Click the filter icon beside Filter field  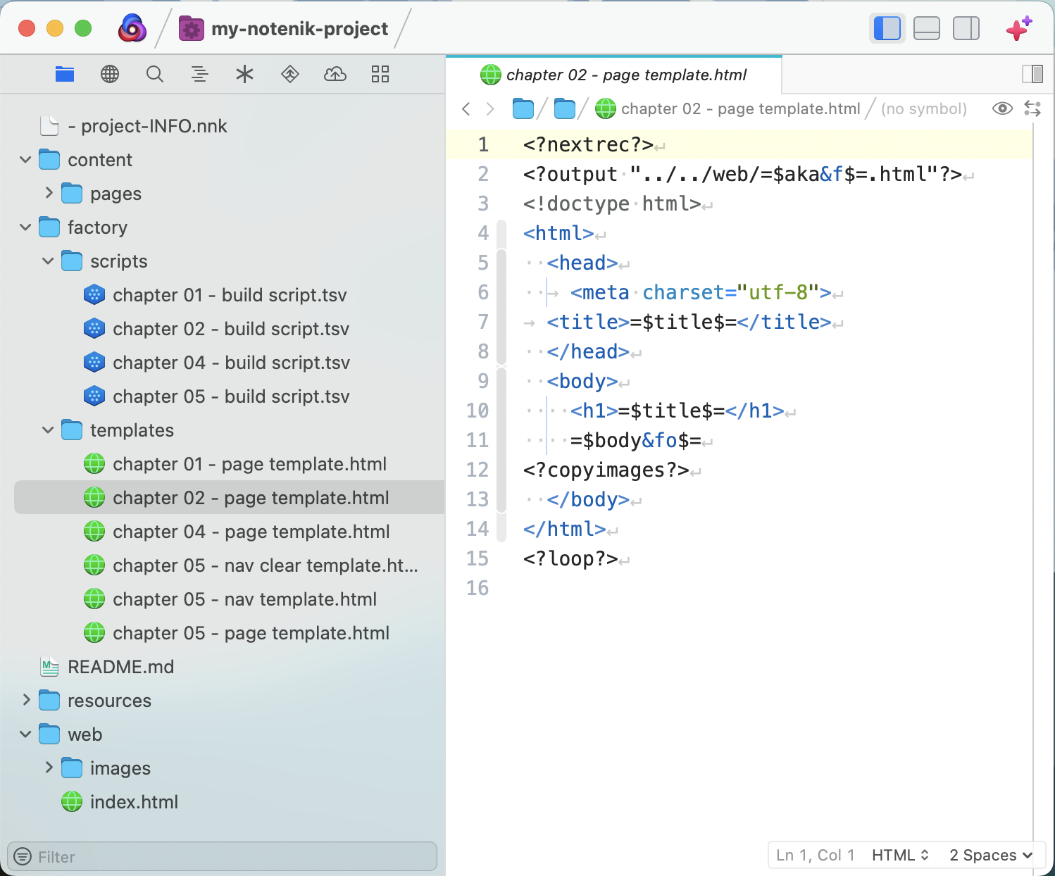pyautogui.click(x=23, y=857)
